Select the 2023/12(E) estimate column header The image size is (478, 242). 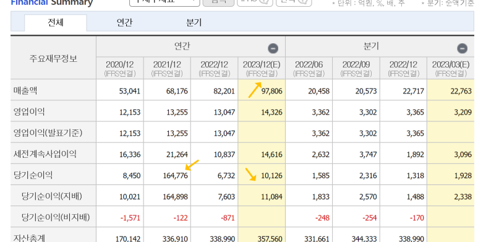[262, 68]
